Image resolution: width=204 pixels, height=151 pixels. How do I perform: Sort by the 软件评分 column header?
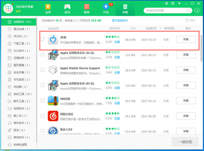coord(115,29)
